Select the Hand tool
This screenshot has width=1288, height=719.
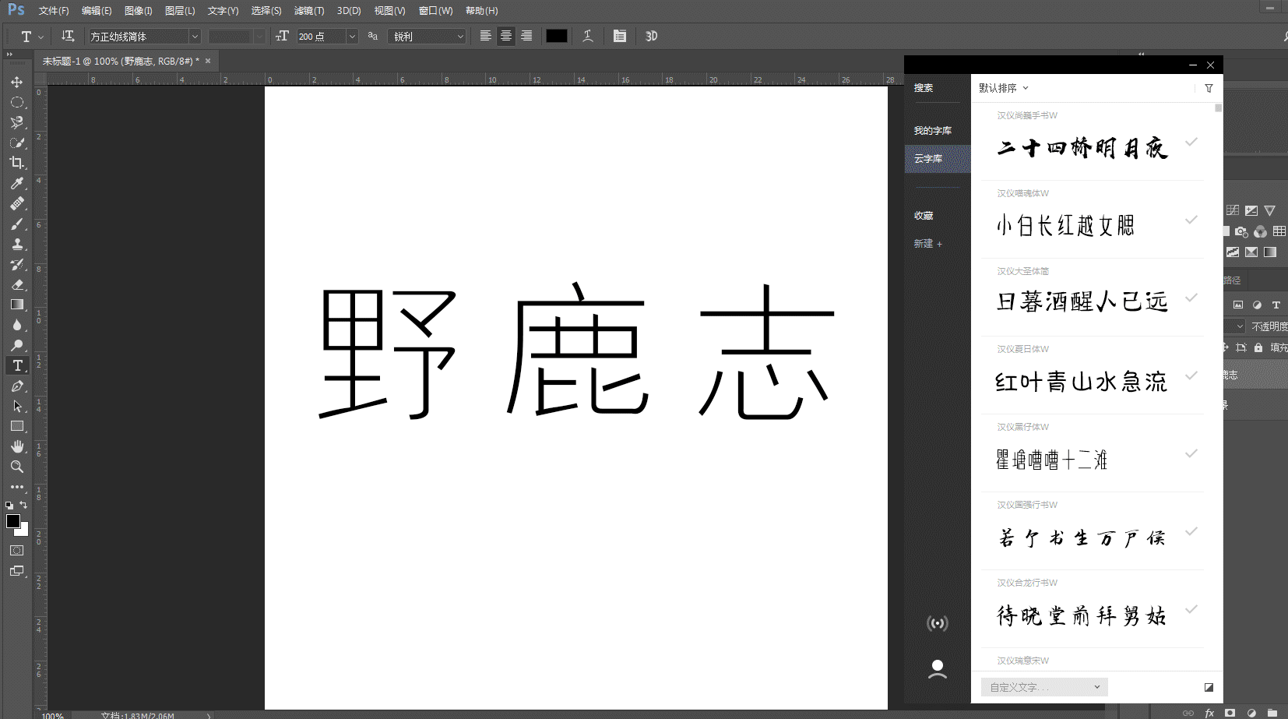coord(16,446)
